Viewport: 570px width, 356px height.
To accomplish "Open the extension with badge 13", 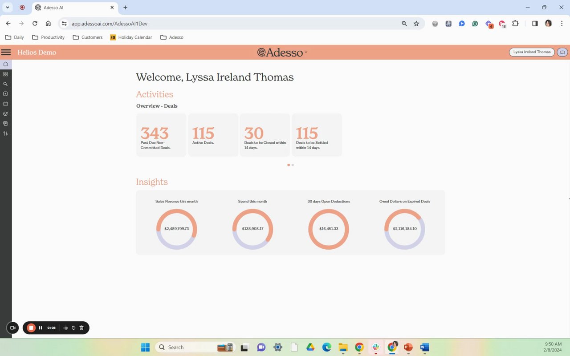I will click(502, 24).
